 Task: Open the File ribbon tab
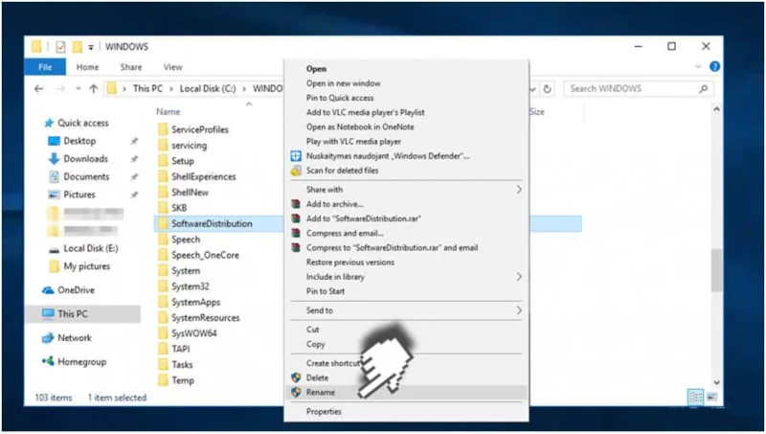pos(45,67)
